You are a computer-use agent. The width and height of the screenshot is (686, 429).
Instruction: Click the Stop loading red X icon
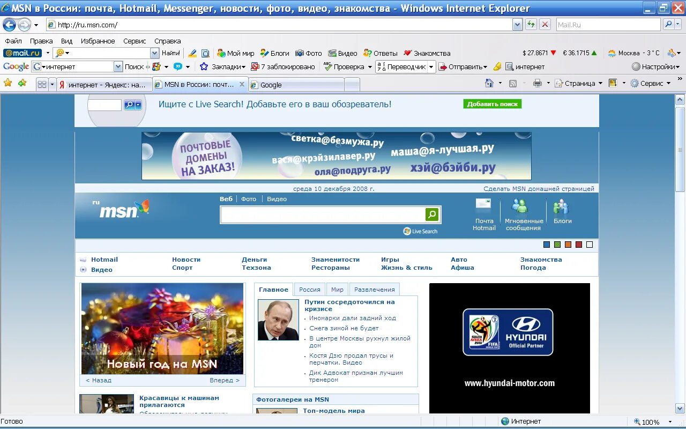pyautogui.click(x=545, y=25)
